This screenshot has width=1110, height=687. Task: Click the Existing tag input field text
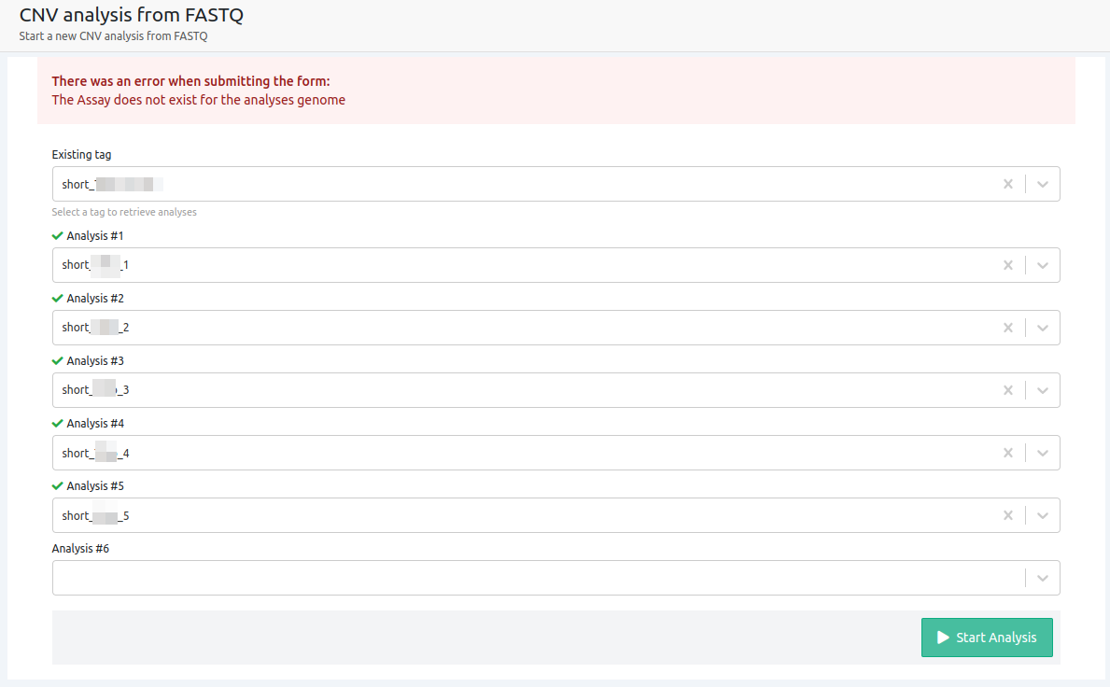coord(112,184)
